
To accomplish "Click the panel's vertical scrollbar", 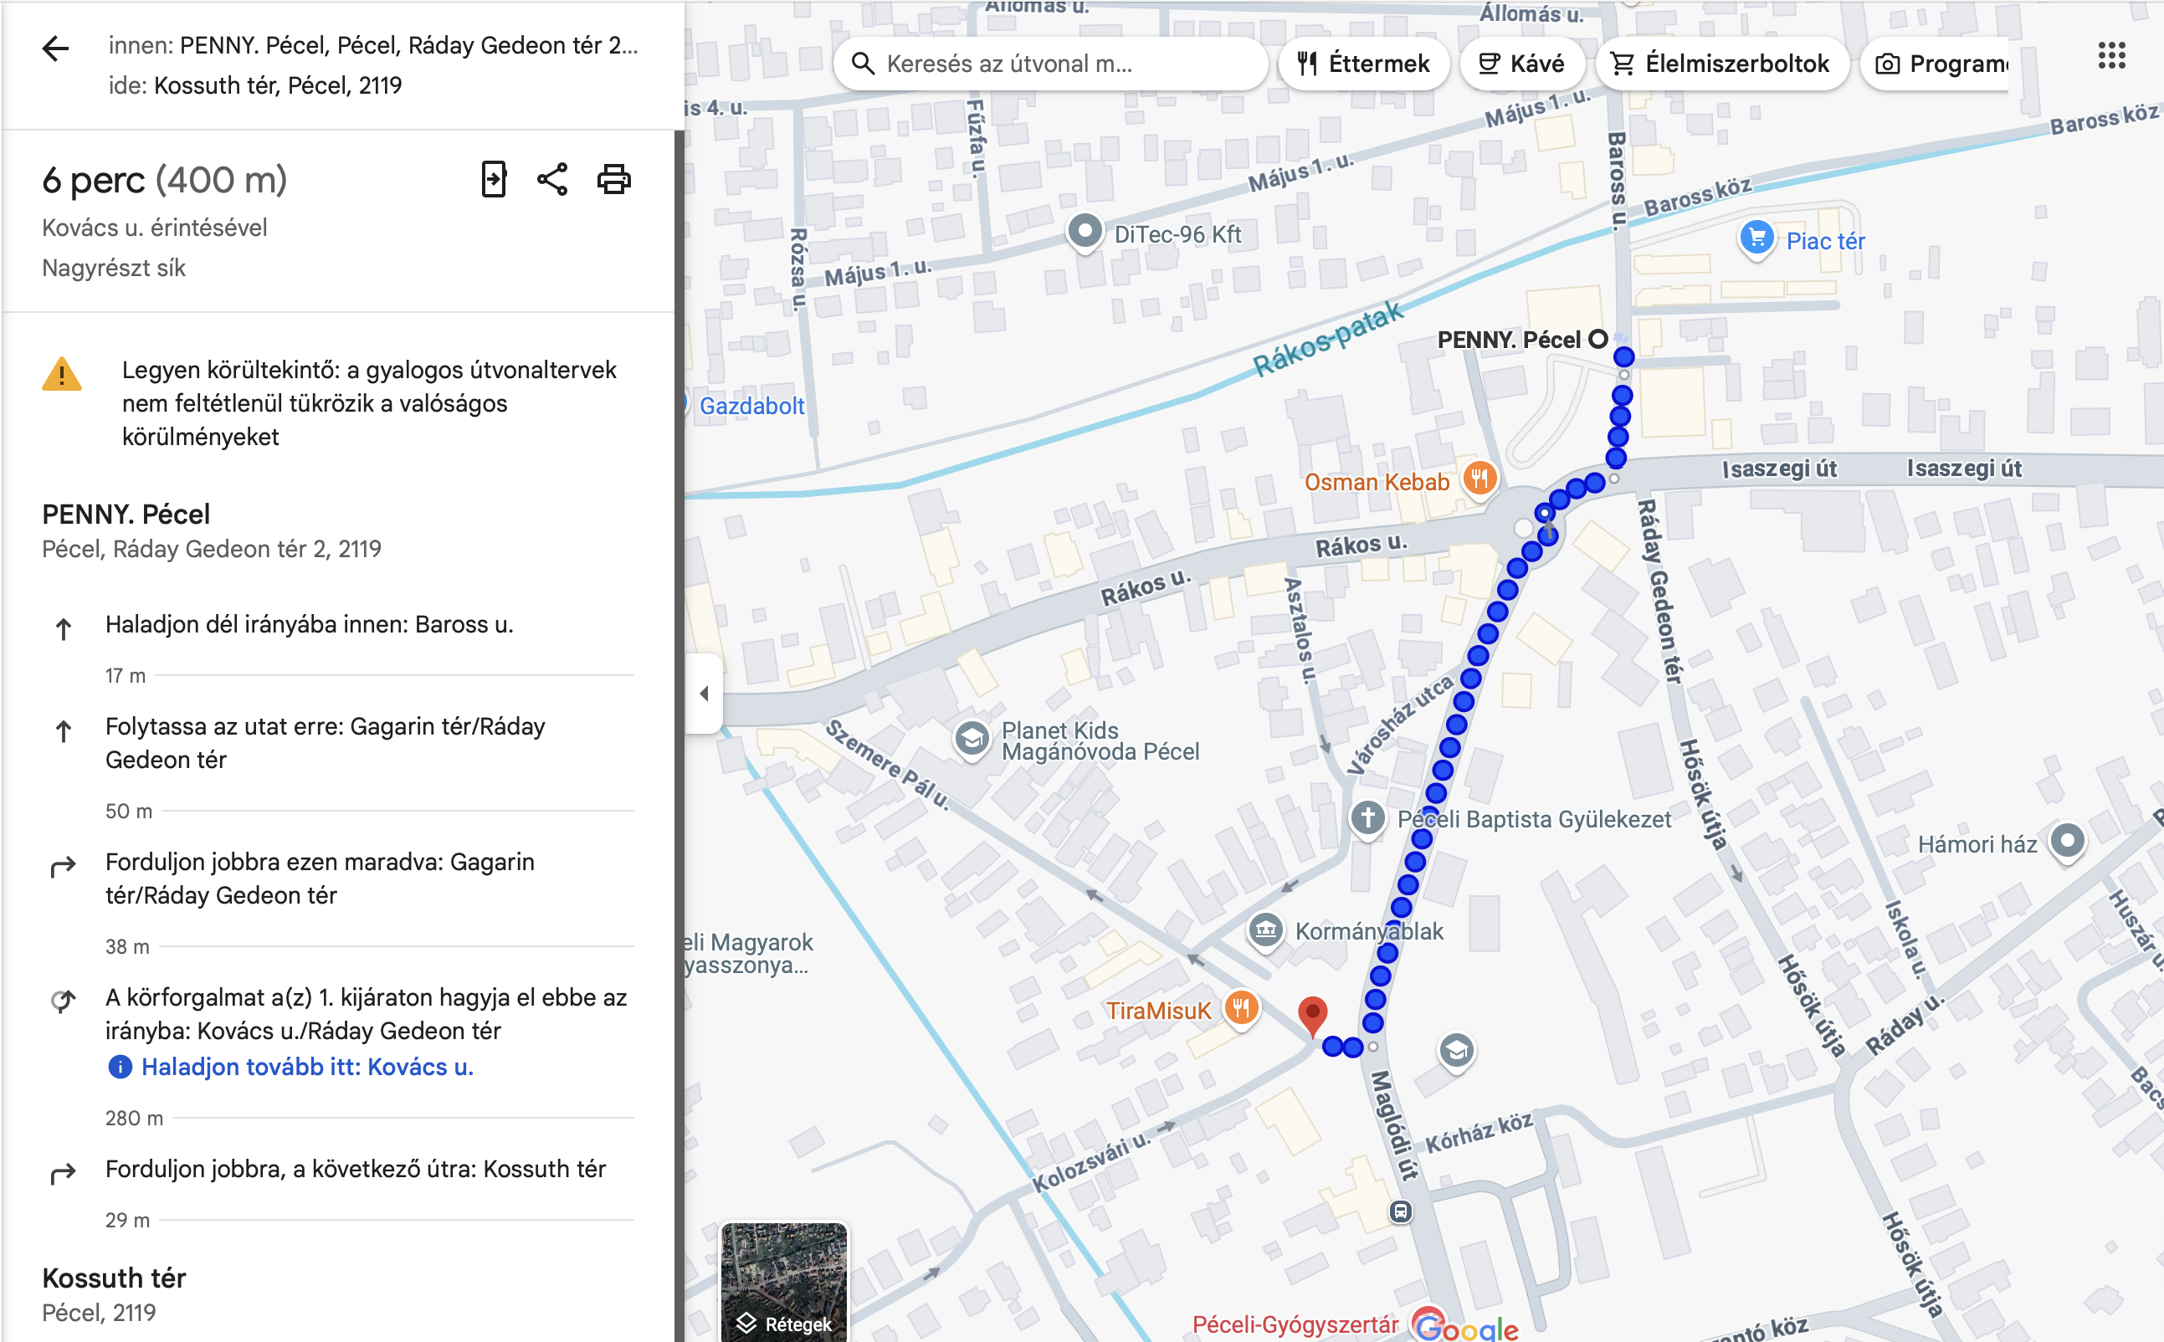I will click(679, 735).
